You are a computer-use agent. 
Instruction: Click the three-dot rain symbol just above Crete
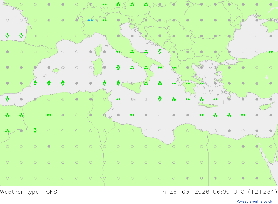202,99
